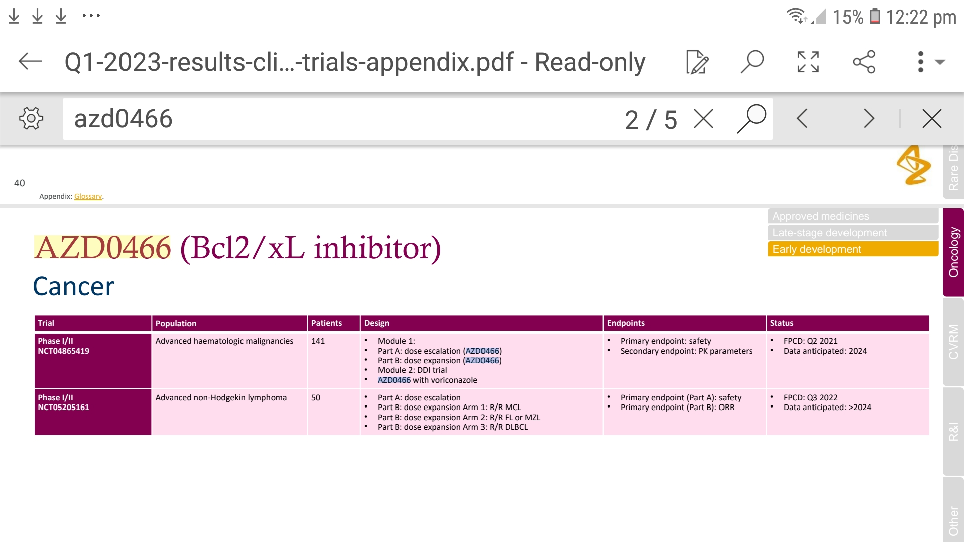This screenshot has height=542, width=964.
Task: Go to next search result
Action: (x=869, y=119)
